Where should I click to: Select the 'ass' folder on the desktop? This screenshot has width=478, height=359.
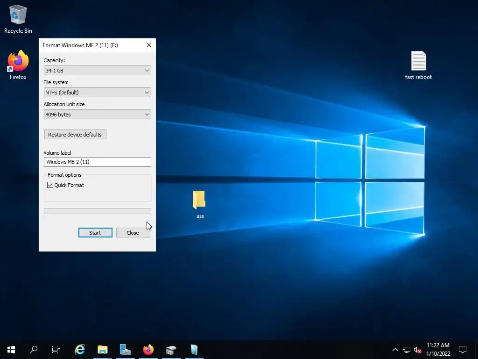click(200, 205)
